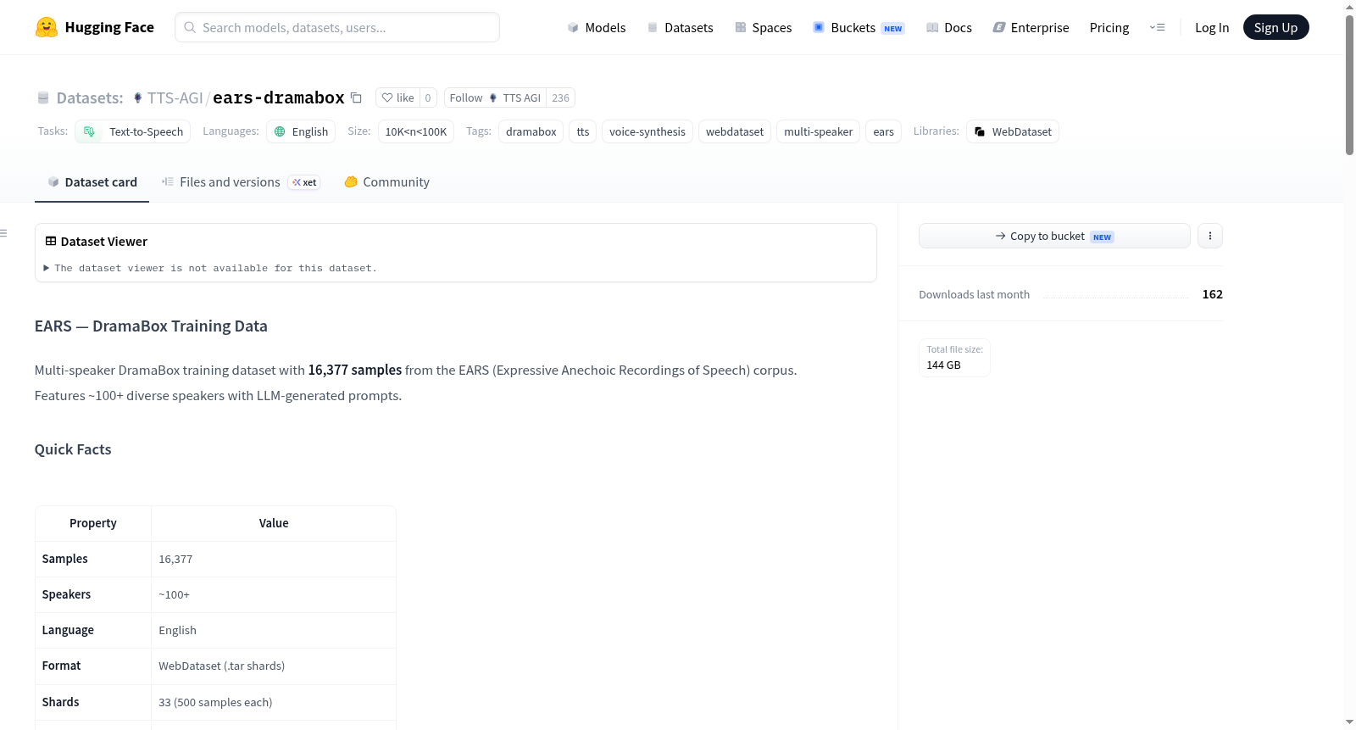Click the webdataset tag

coord(735,132)
